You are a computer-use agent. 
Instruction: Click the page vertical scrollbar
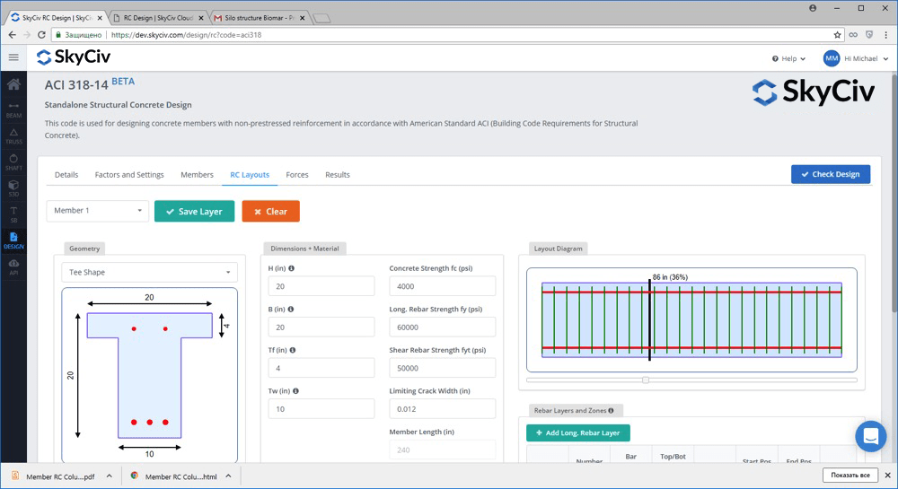894,193
